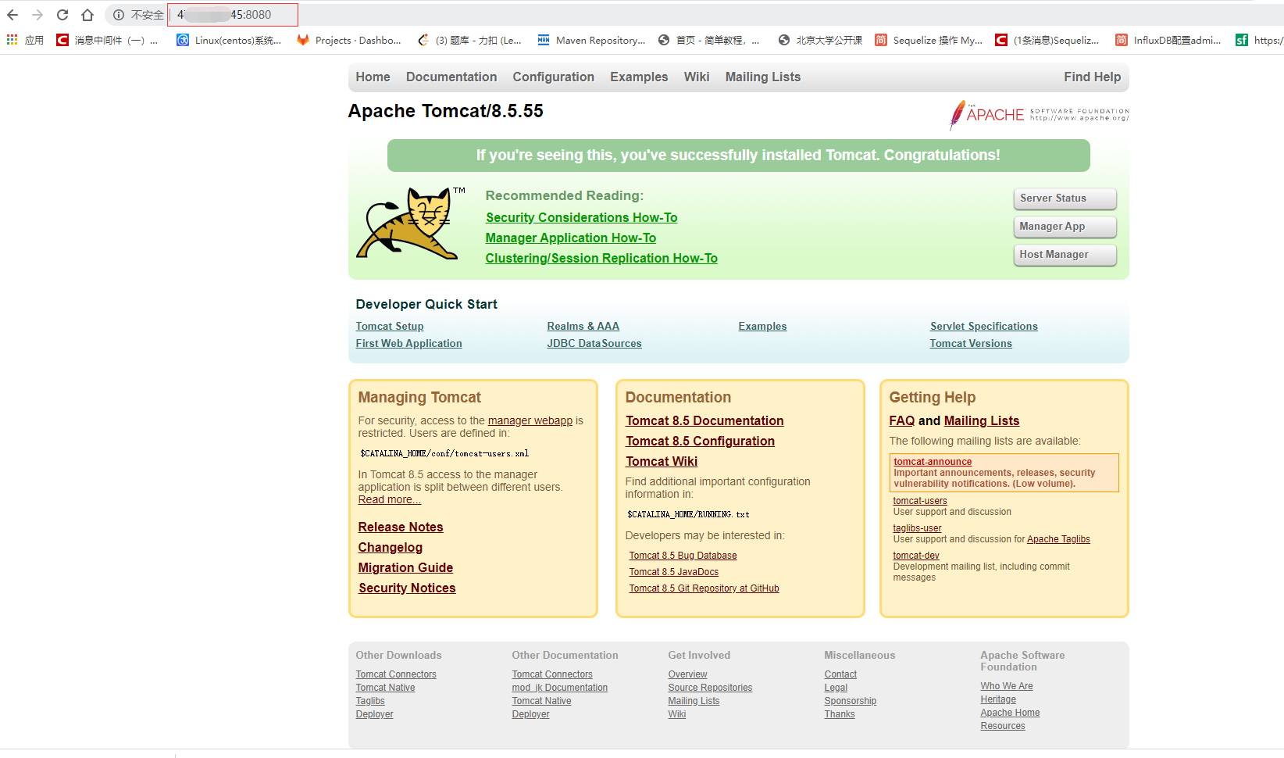Open Security Considerations How-To link
The height and width of the screenshot is (758, 1284).
point(581,217)
